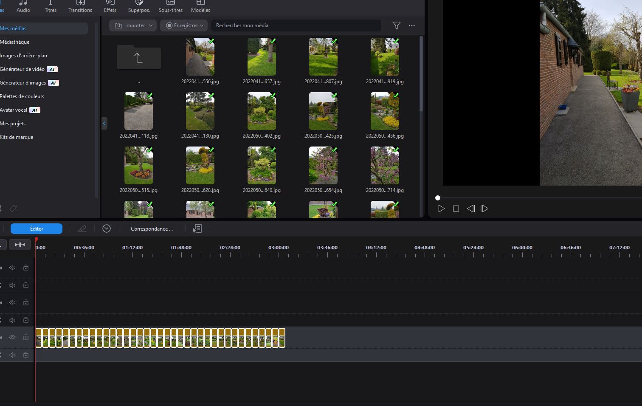642x406 pixels.
Task: Select Médiathèque in the sidebar
Action: coord(15,42)
